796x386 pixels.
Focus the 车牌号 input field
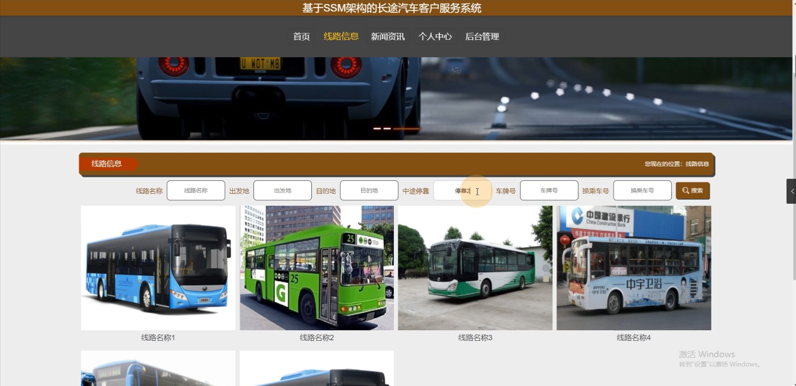549,190
